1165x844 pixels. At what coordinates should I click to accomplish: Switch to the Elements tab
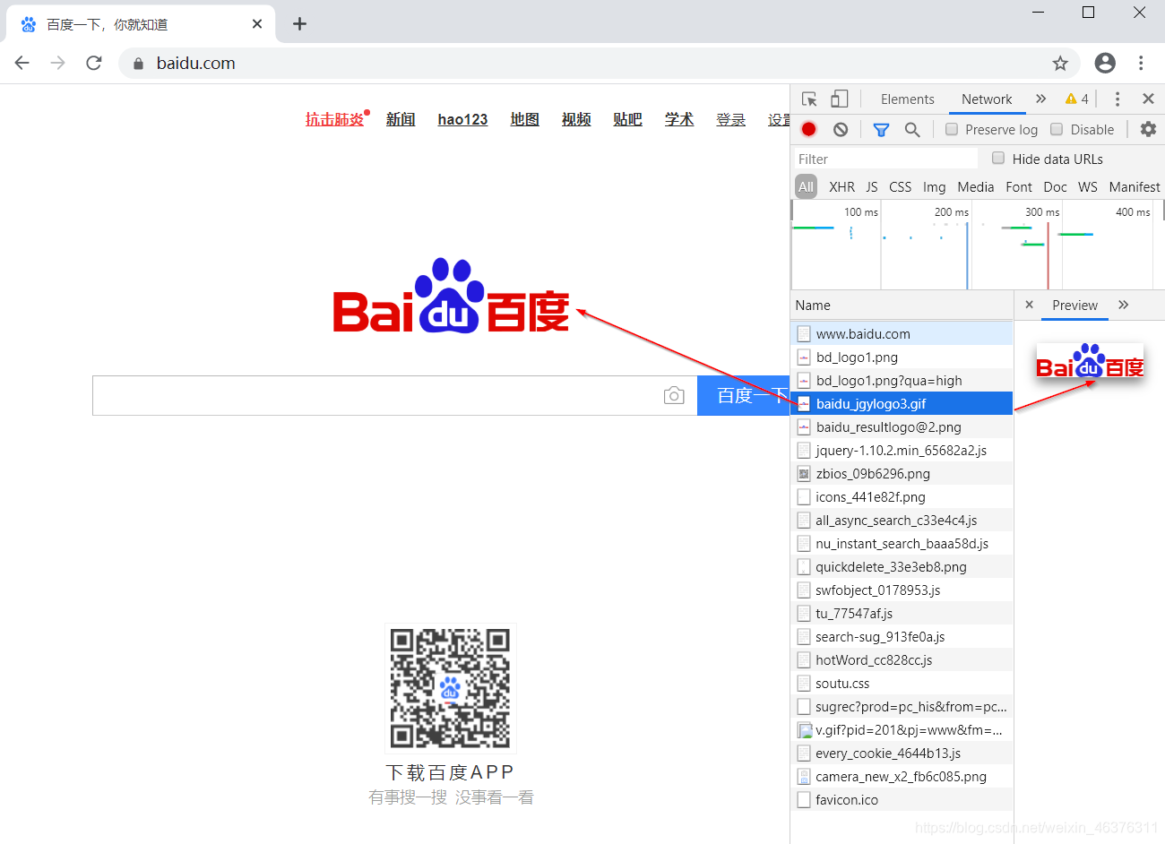pyautogui.click(x=907, y=99)
